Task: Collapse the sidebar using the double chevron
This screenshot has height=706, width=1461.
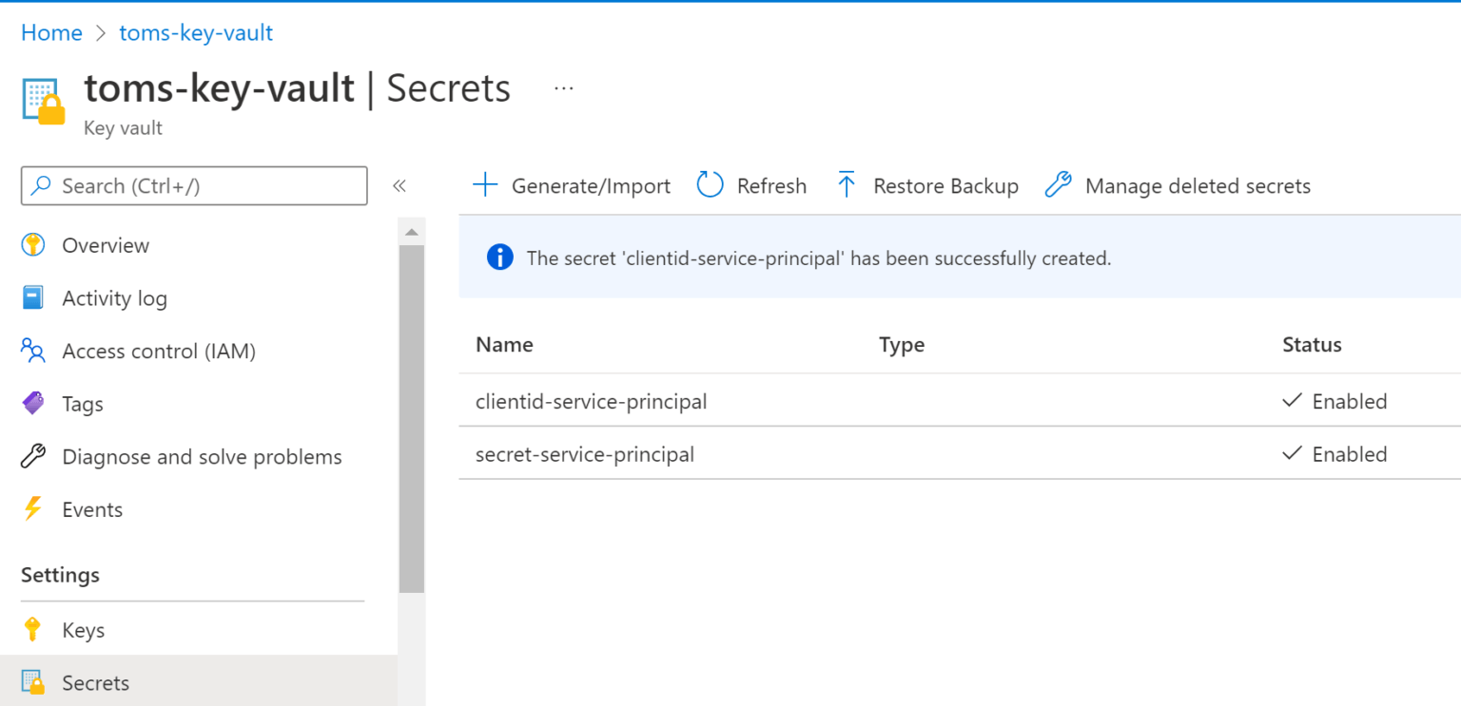Action: [400, 186]
